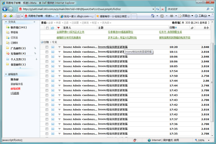Check the box for the 17:50 email
The height and width of the screenshot is (144, 216).
point(47,76)
